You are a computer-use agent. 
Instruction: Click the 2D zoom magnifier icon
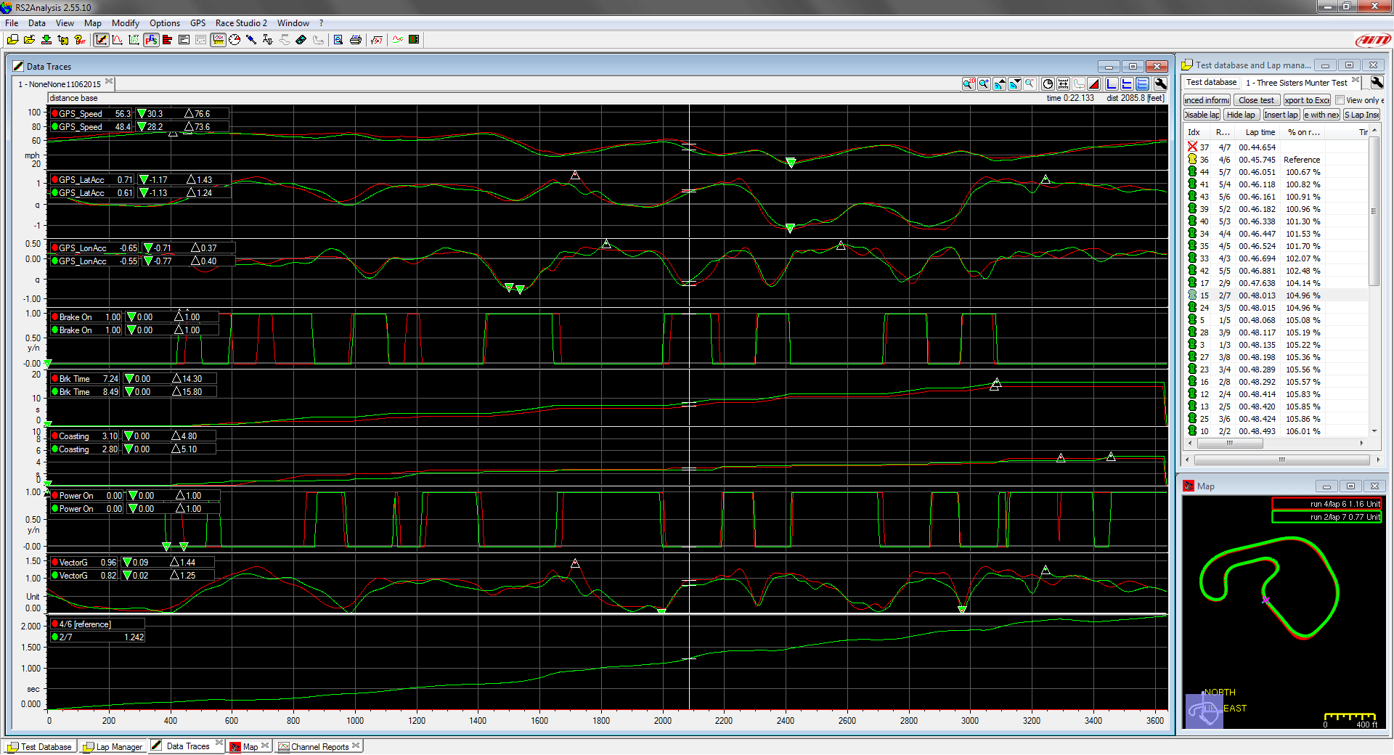point(969,84)
